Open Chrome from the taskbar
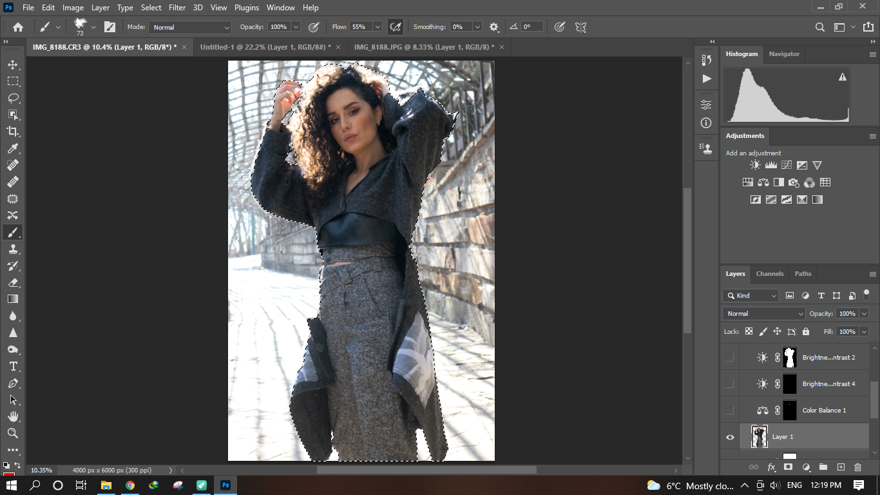This screenshot has width=880, height=495. [x=130, y=485]
